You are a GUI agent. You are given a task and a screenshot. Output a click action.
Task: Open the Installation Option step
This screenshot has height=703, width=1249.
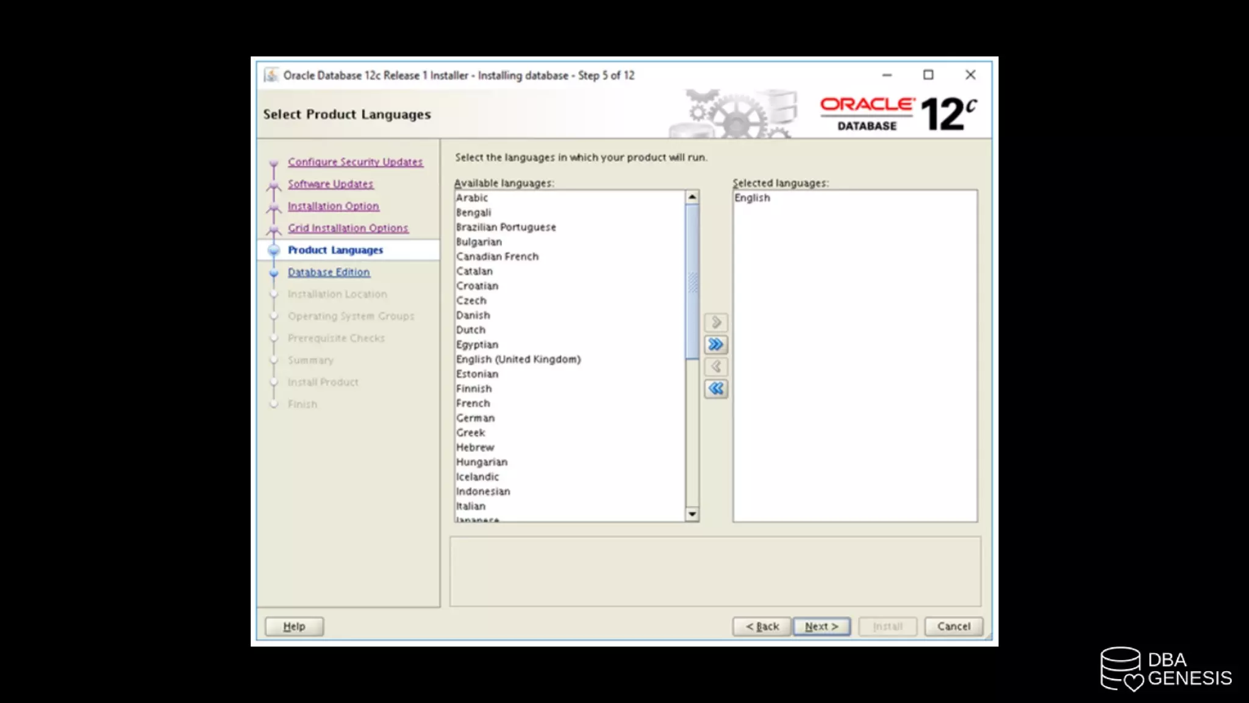[333, 206]
